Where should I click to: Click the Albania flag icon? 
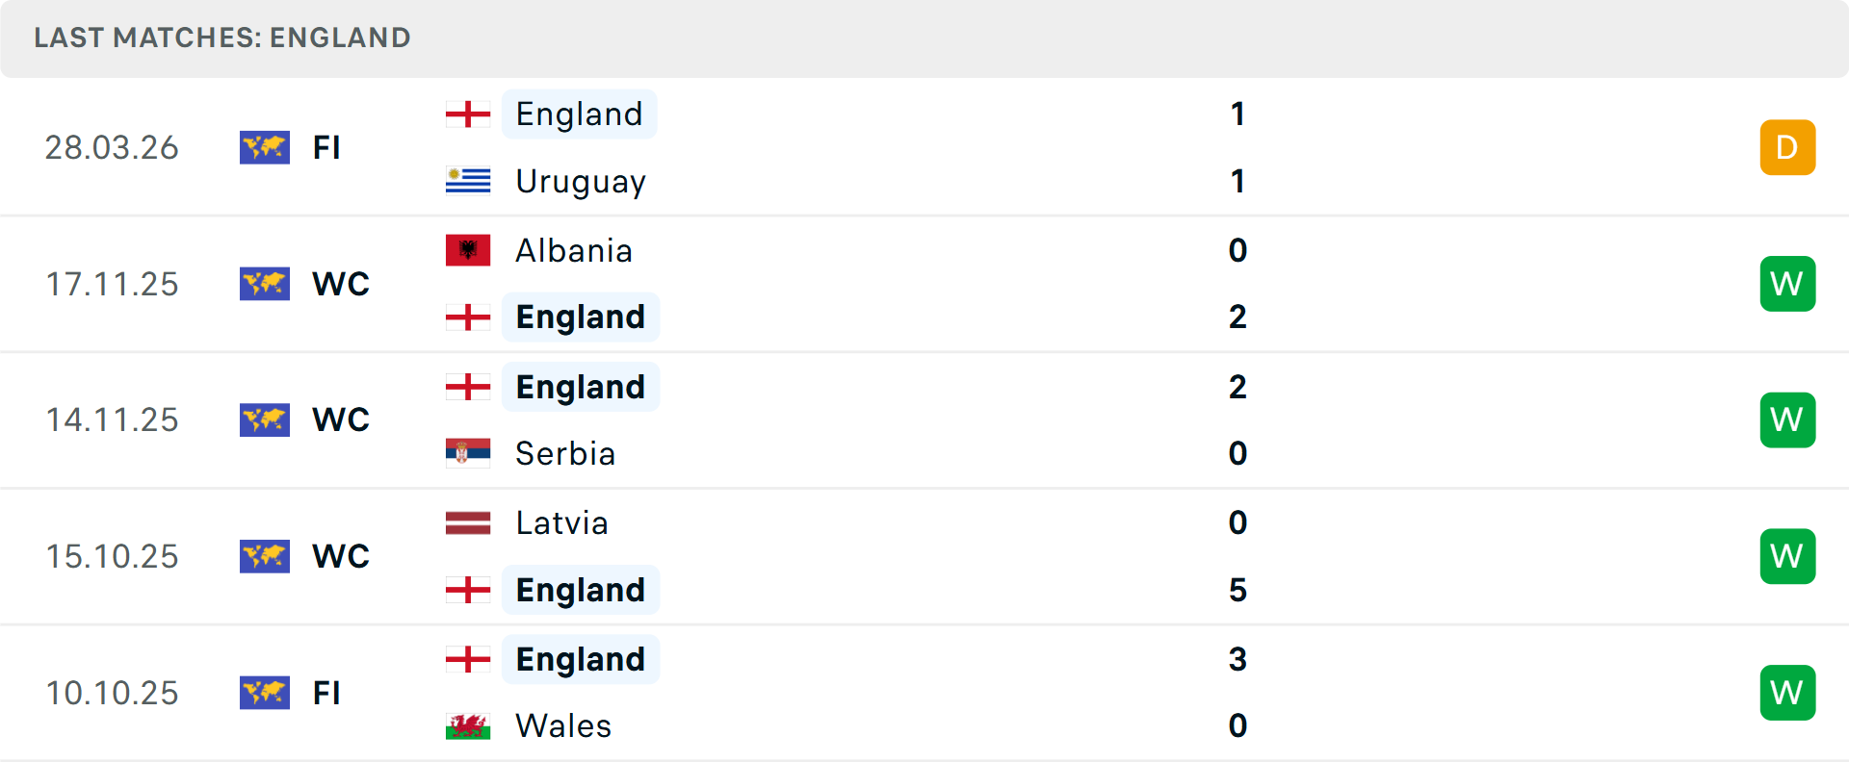coord(468,250)
